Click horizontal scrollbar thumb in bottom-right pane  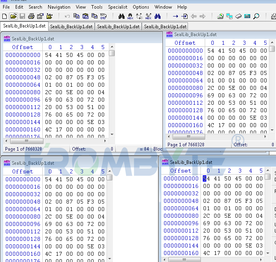tap(184, 260)
